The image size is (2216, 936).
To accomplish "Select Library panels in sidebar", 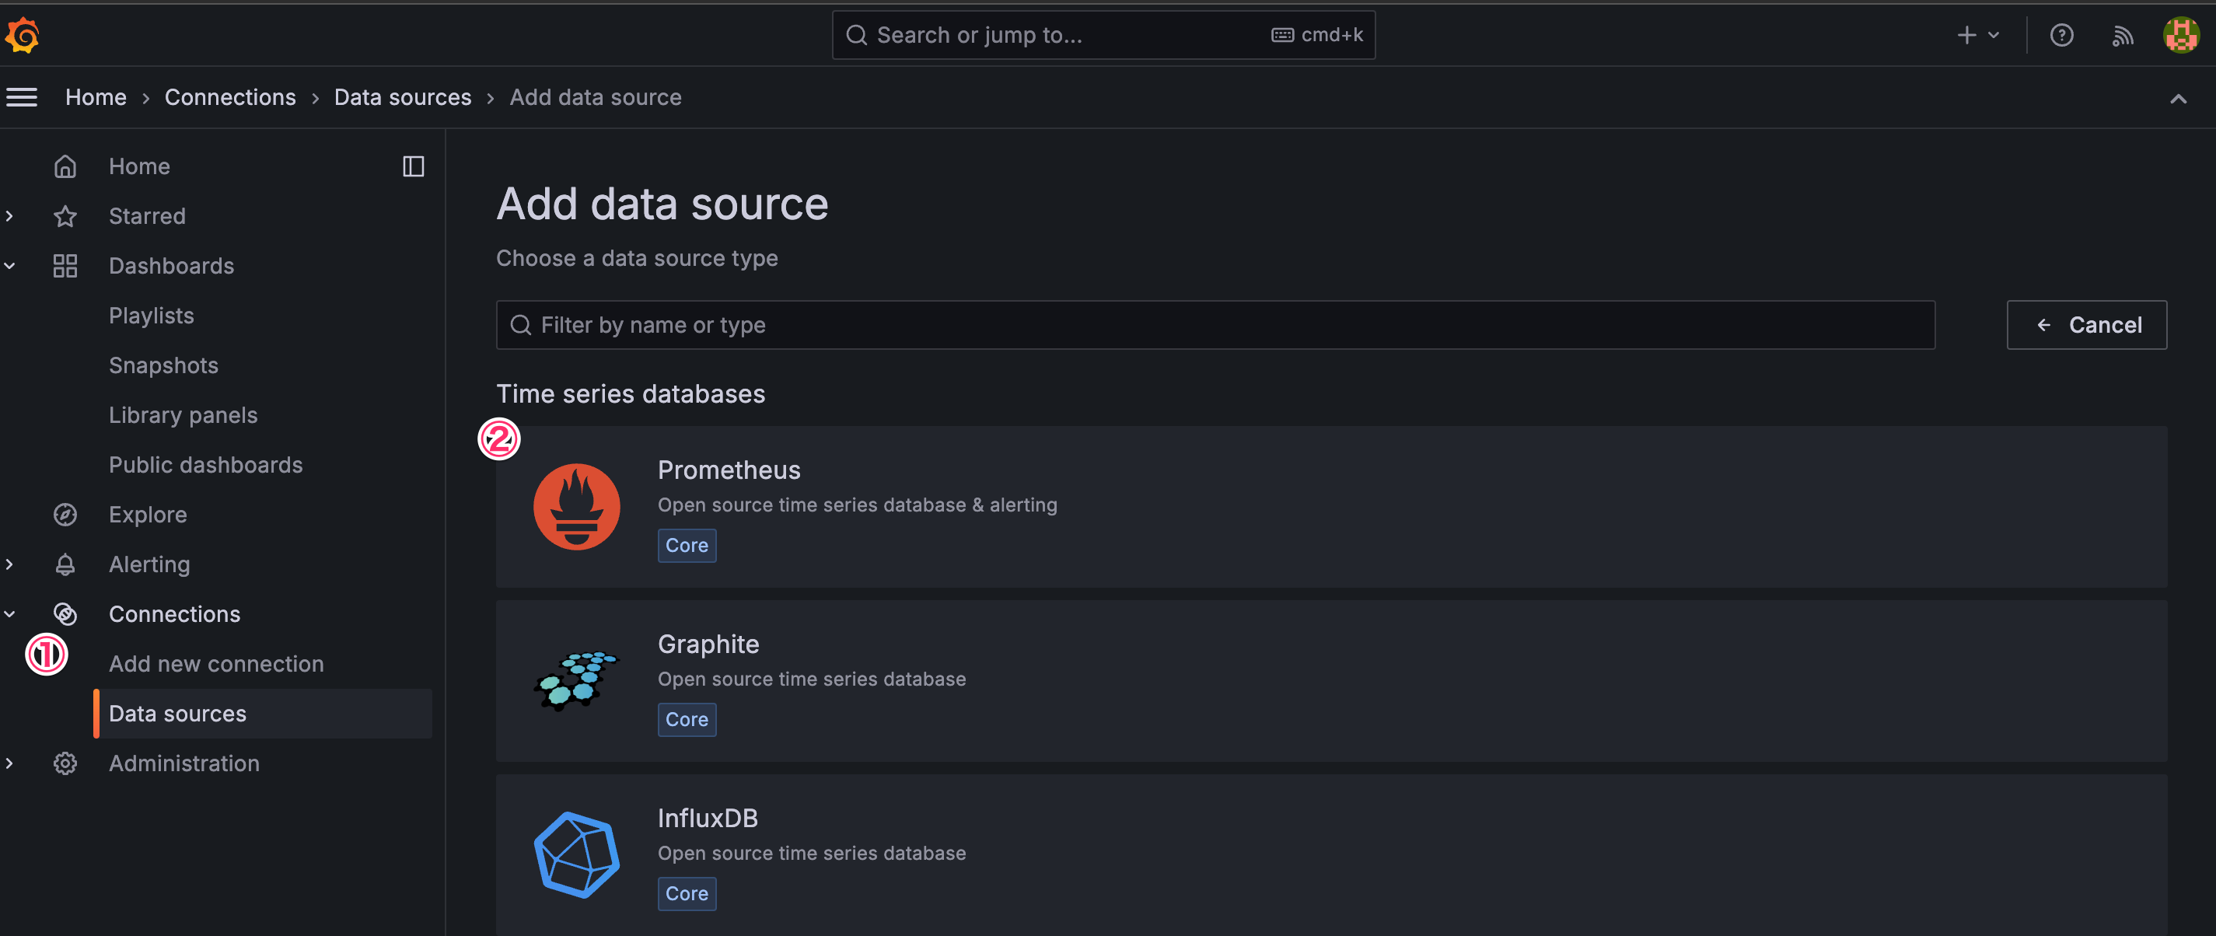I will pos(184,414).
